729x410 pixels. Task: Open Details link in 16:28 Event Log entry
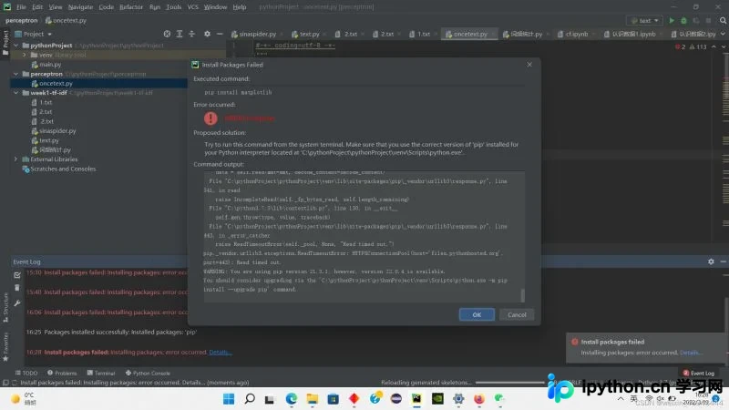(220, 353)
